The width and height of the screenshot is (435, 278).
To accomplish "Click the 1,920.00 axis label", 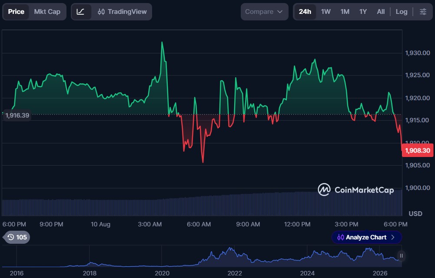I will tap(418, 98).
